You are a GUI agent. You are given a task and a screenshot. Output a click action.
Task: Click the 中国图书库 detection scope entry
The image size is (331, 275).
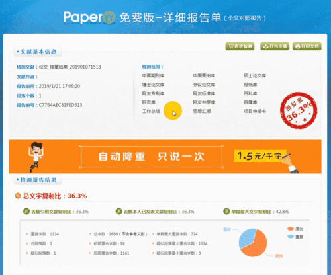[x=204, y=76]
